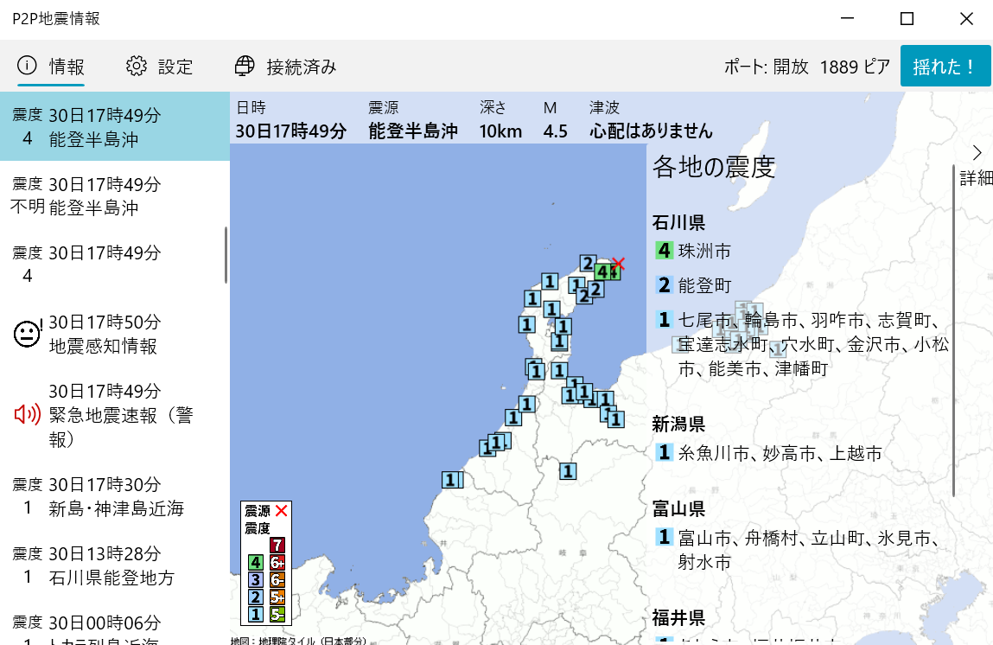Click the info circle icon beside 情報
The image size is (993, 645).
(x=28, y=67)
